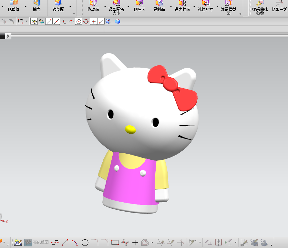Open the Rapid Dimension sketch tool
The height and width of the screenshot is (248, 288).
click(193, 243)
